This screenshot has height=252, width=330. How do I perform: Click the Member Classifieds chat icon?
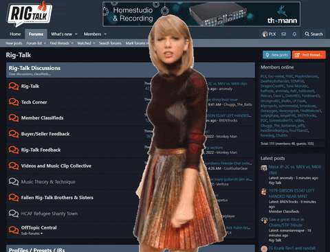pos(14,117)
